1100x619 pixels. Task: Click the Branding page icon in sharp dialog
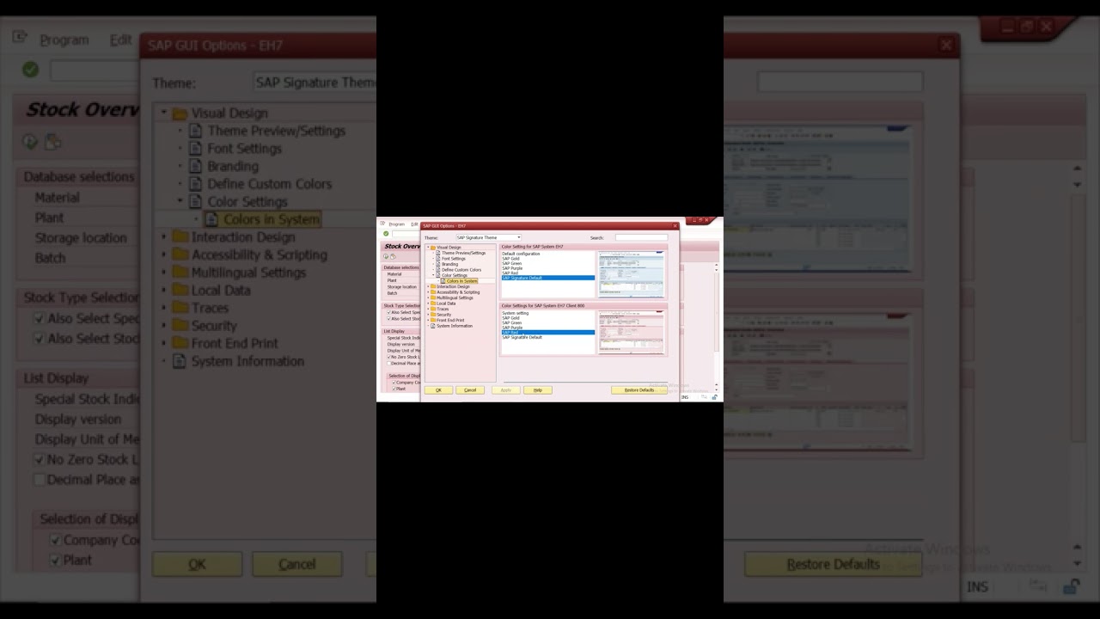point(438,264)
